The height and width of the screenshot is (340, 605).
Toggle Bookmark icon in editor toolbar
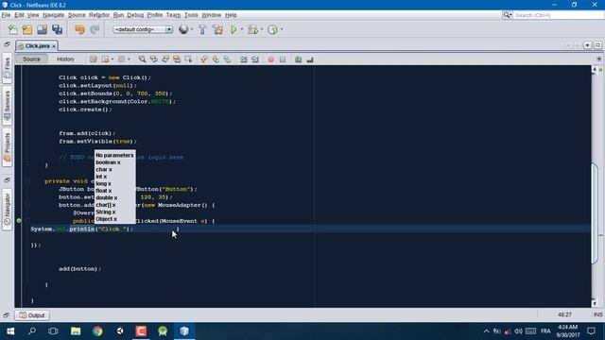pos(227,59)
